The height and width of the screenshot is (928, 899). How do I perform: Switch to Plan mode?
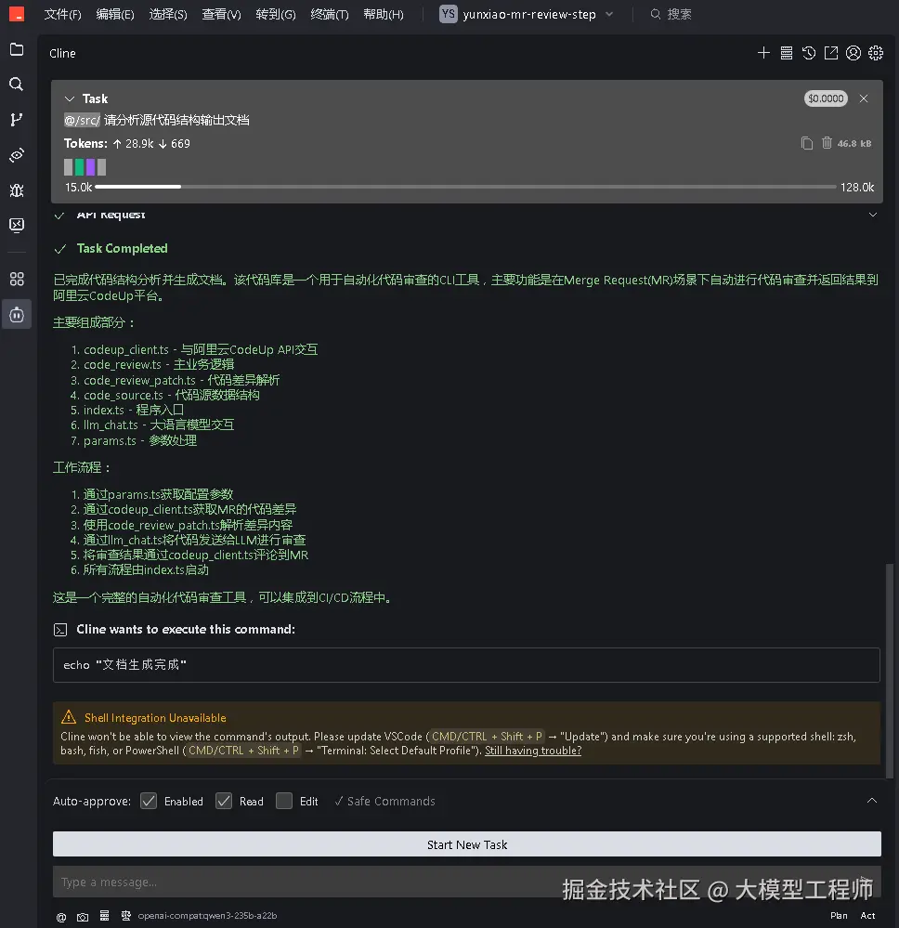[839, 916]
